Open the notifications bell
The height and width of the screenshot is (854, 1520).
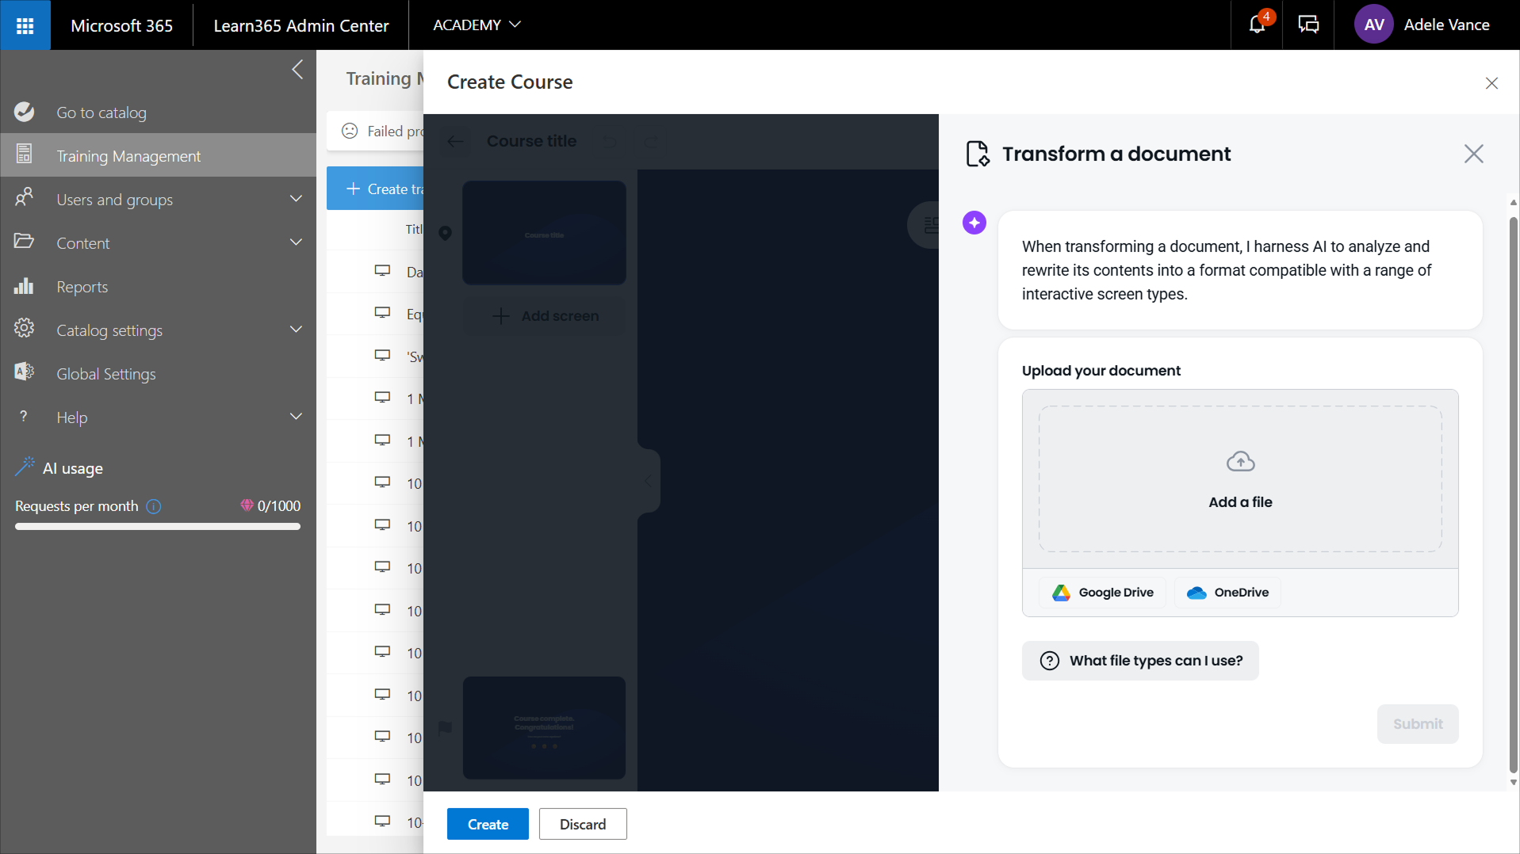click(1257, 25)
